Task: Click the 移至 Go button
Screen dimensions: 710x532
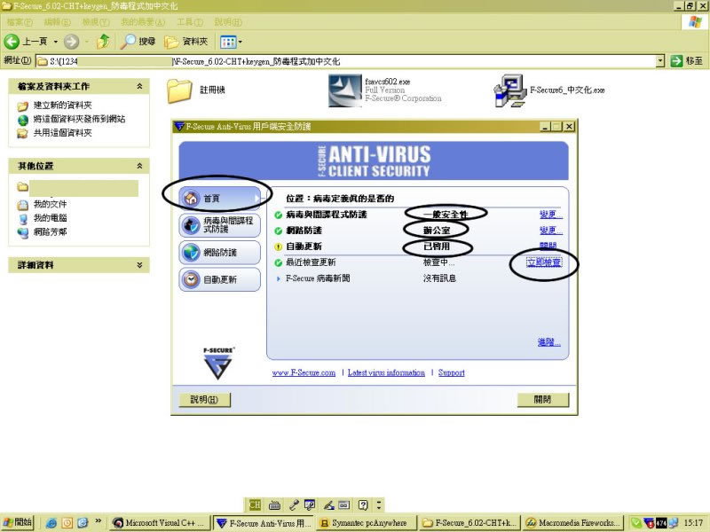Action: 686,61
